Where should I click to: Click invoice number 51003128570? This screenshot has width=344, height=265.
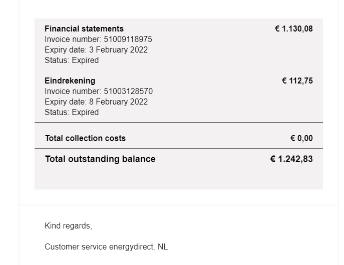128,91
